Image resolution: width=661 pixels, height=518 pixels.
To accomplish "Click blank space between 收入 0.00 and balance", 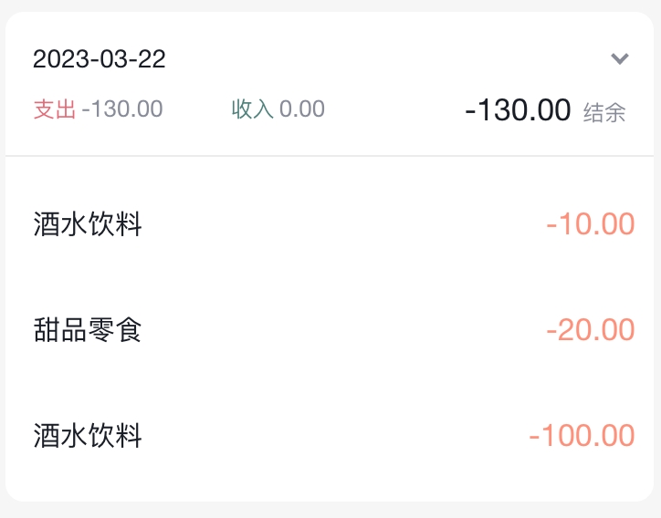I will coord(393,110).
